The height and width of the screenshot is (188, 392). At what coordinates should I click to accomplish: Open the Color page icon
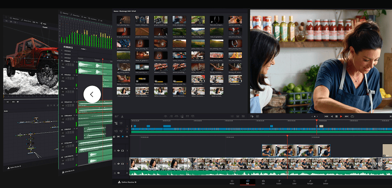pos(294,182)
